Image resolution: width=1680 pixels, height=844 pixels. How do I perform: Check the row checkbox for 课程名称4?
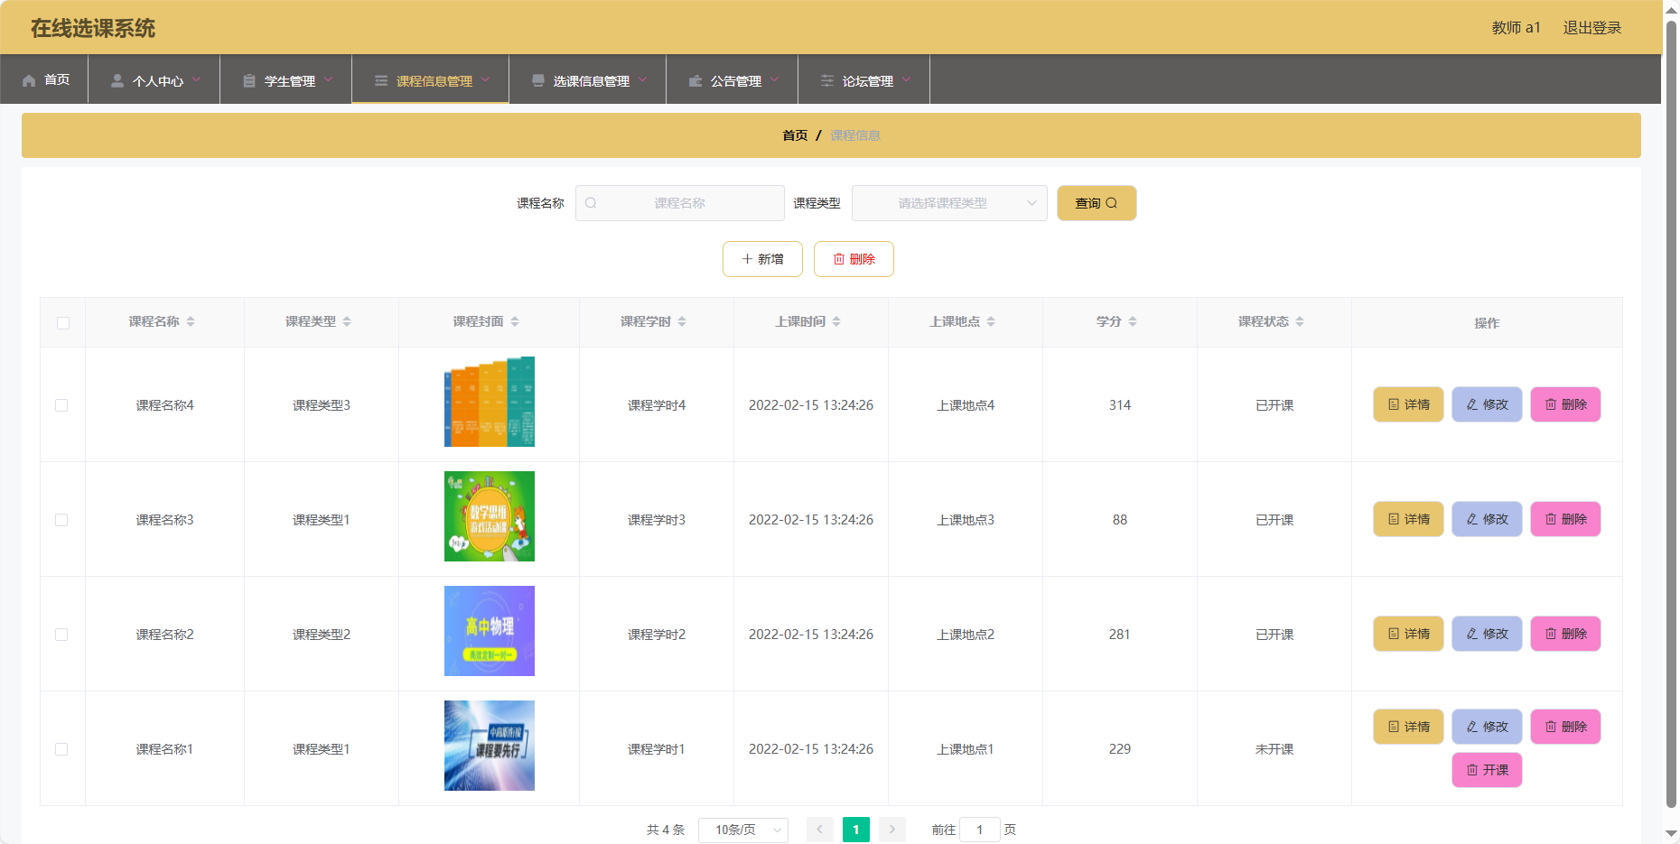point(61,405)
